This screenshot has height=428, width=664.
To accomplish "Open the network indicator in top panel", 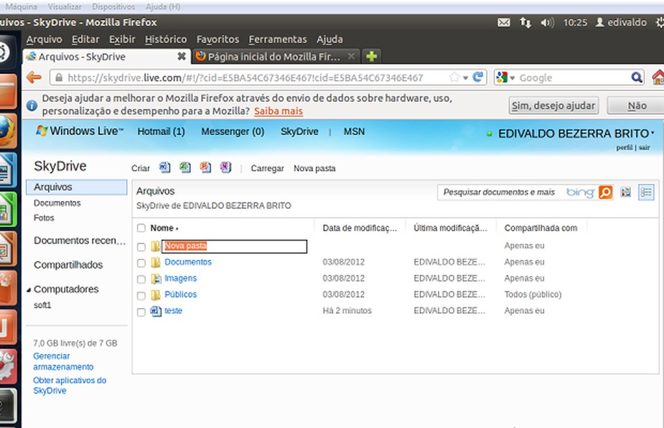I will pyautogui.click(x=525, y=22).
